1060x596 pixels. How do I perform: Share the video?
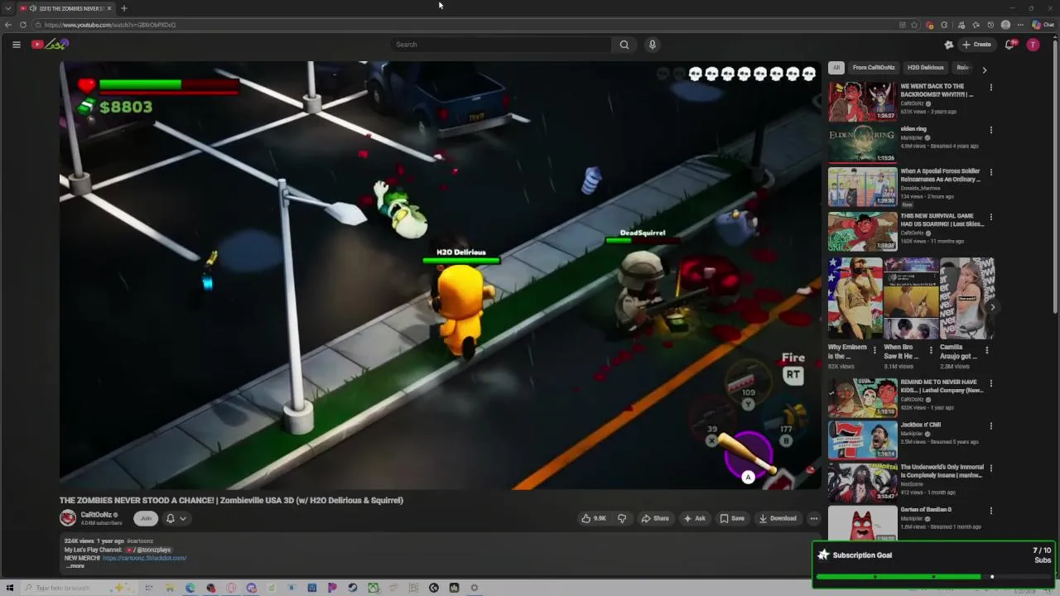[654, 518]
